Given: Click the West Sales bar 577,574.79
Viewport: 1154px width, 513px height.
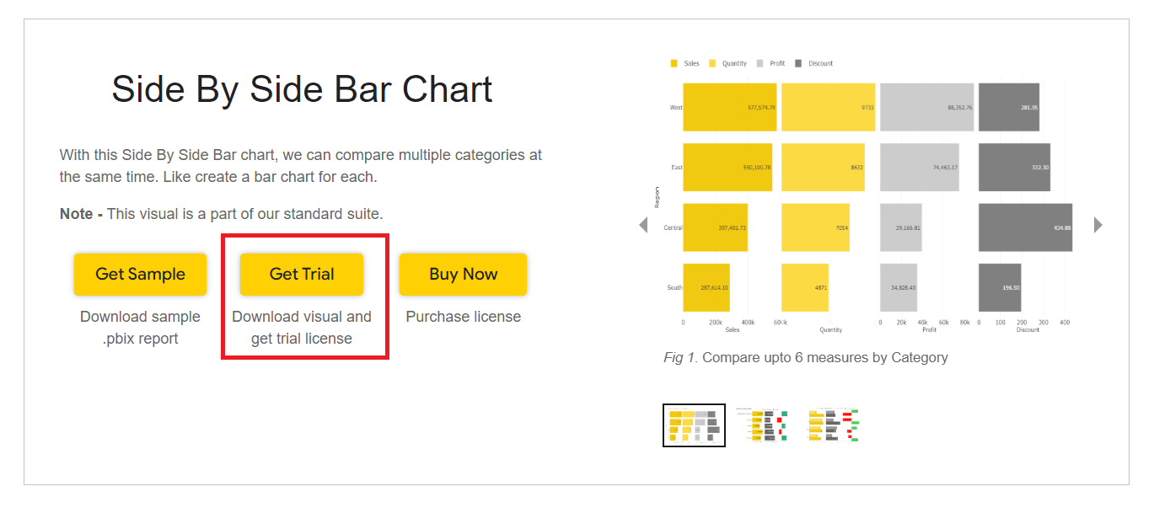Looking at the screenshot, I should [729, 108].
